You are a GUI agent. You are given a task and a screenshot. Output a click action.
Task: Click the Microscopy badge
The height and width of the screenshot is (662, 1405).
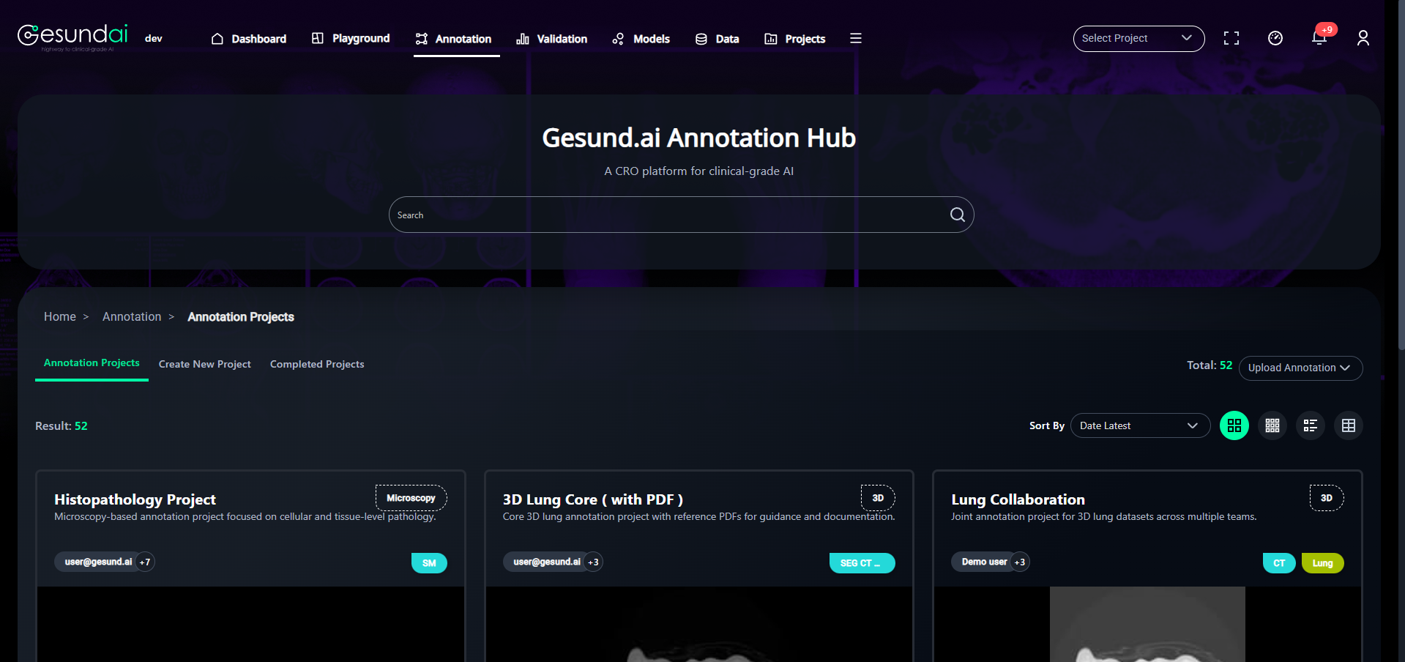pos(411,498)
